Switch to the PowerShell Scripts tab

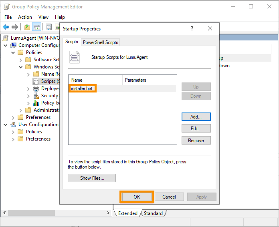101,42
